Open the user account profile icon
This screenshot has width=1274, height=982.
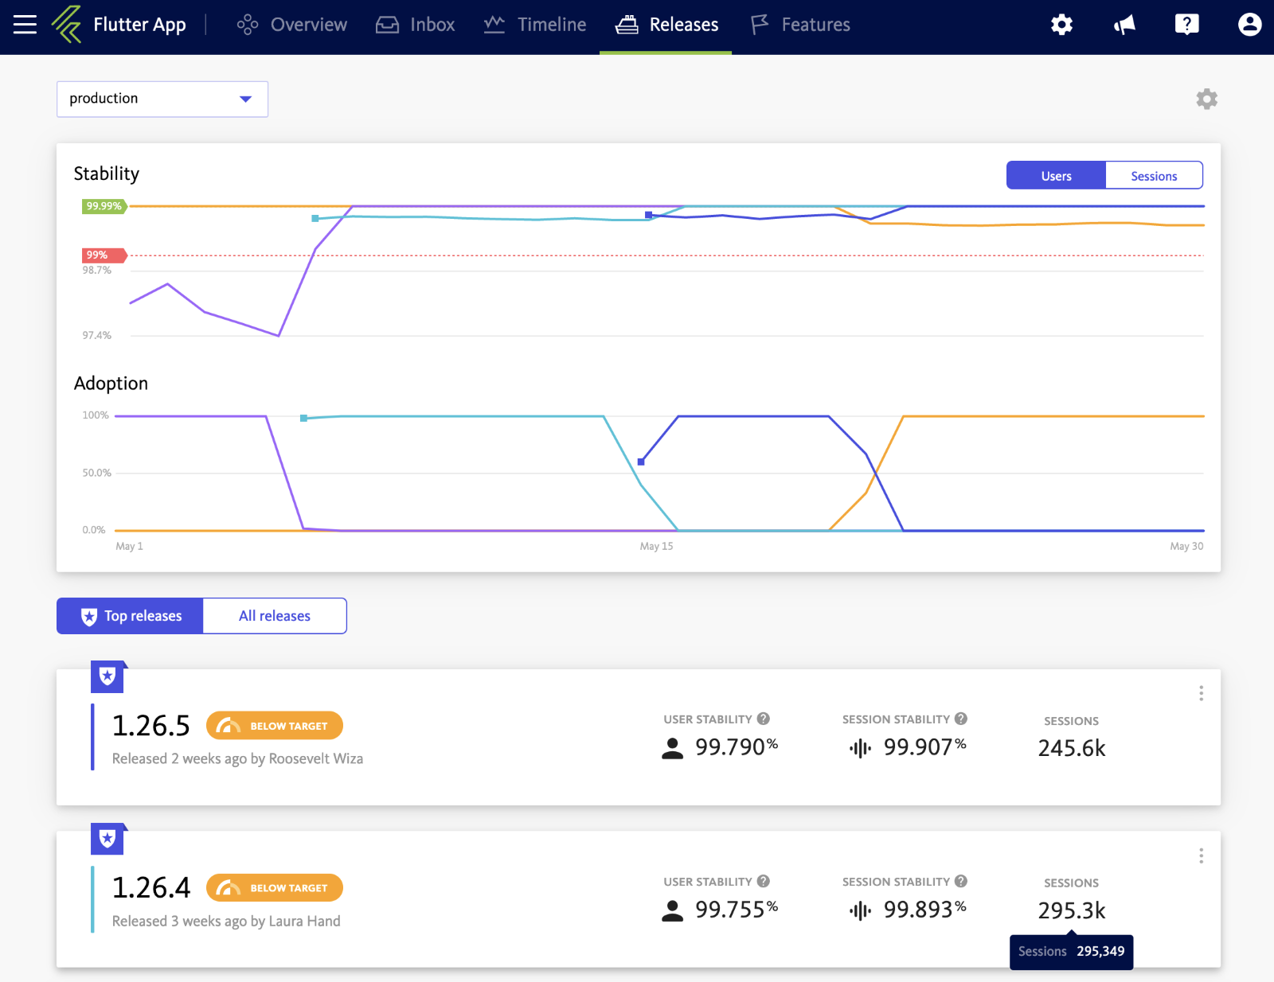point(1249,25)
